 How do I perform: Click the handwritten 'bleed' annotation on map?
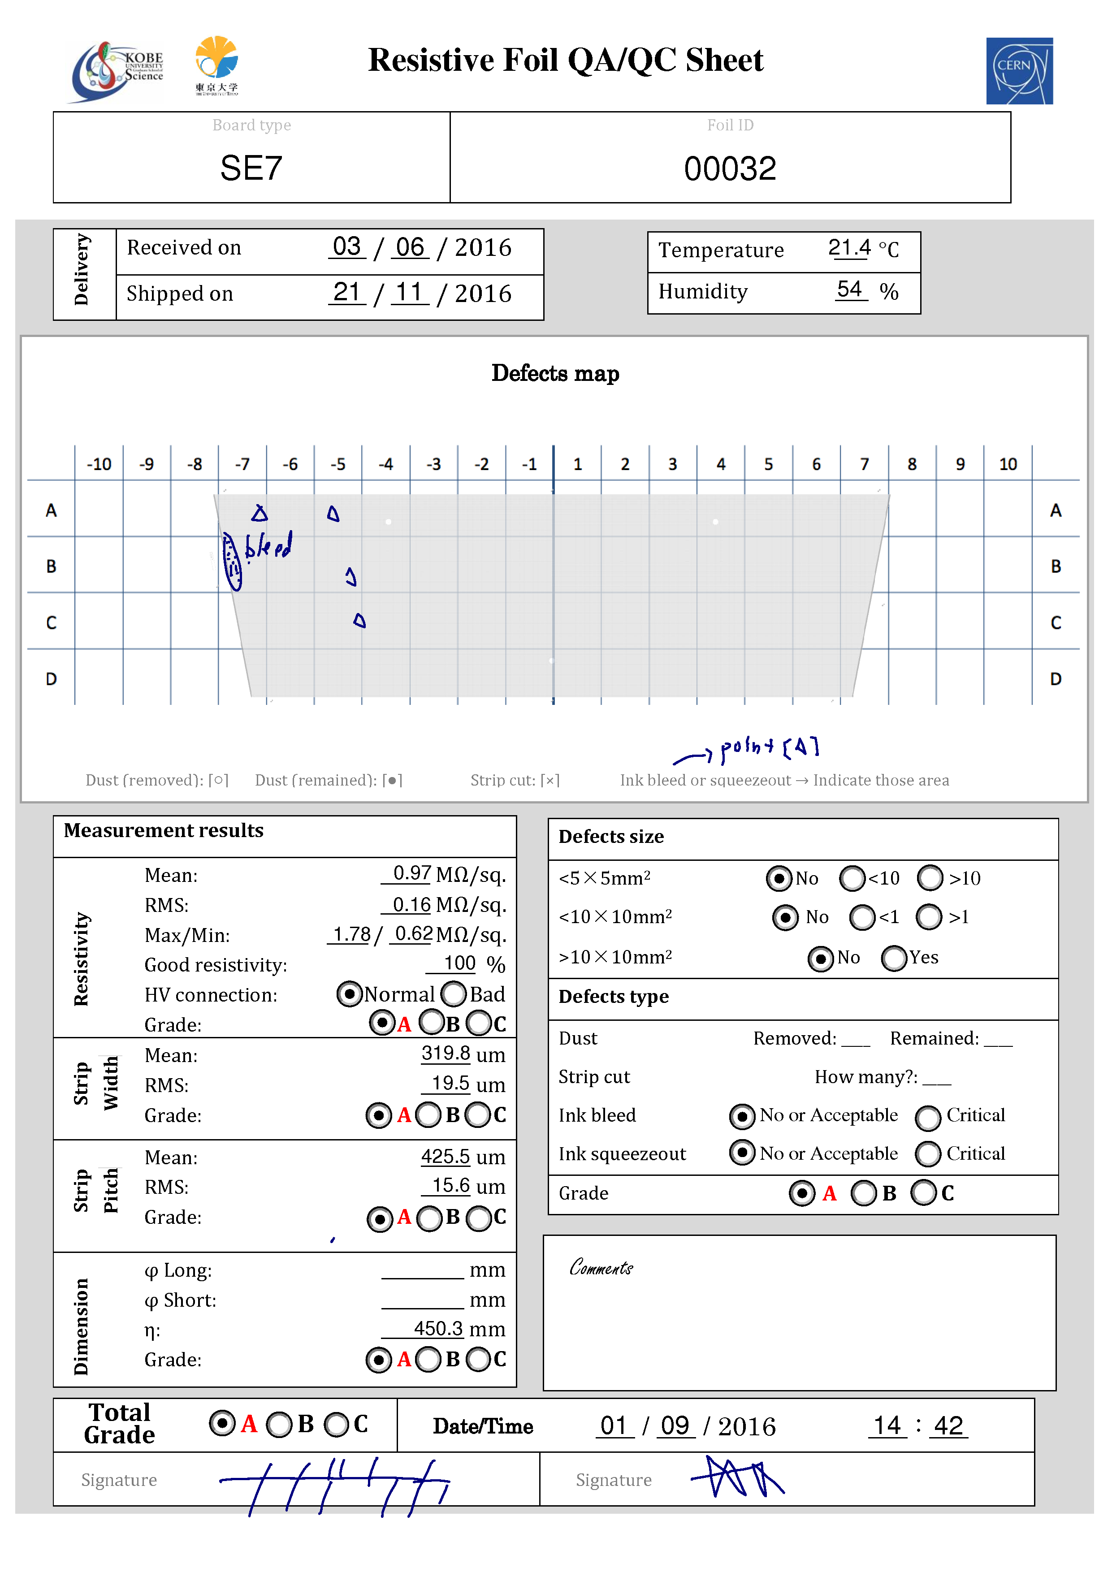click(268, 546)
